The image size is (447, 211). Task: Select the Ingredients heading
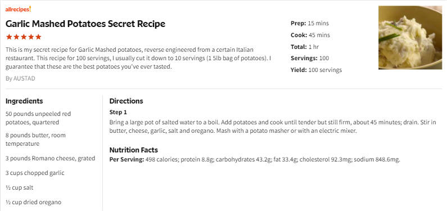point(24,101)
